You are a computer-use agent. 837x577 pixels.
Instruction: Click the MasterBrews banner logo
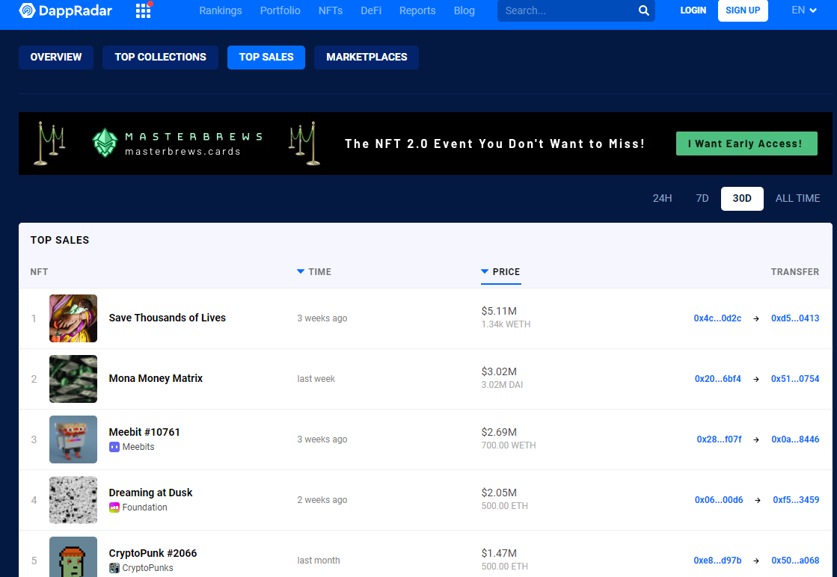pyautogui.click(x=105, y=143)
